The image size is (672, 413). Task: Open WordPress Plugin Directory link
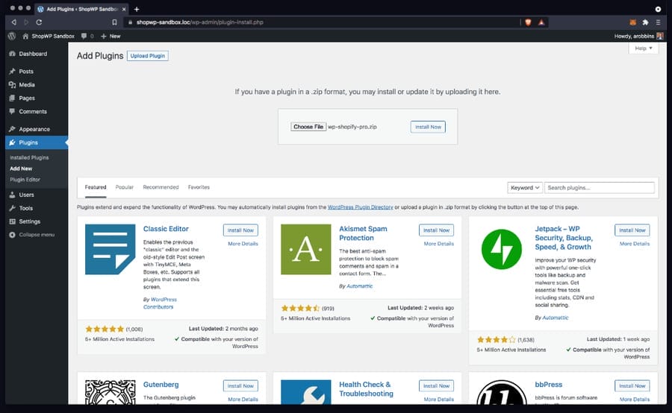pyautogui.click(x=360, y=207)
